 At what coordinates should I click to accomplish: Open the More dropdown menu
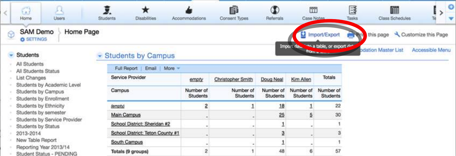coord(171,68)
